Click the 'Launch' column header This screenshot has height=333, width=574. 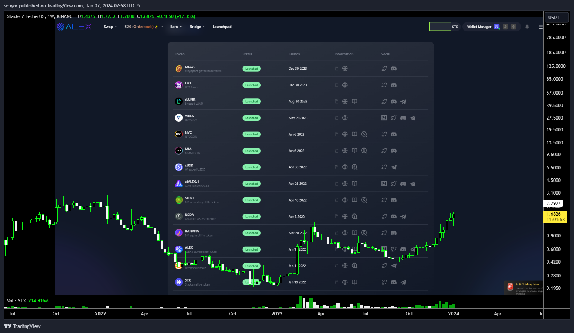(x=294, y=54)
